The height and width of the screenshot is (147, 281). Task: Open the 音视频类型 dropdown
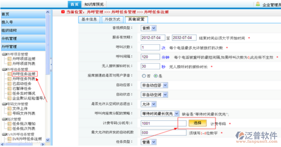(149, 28)
